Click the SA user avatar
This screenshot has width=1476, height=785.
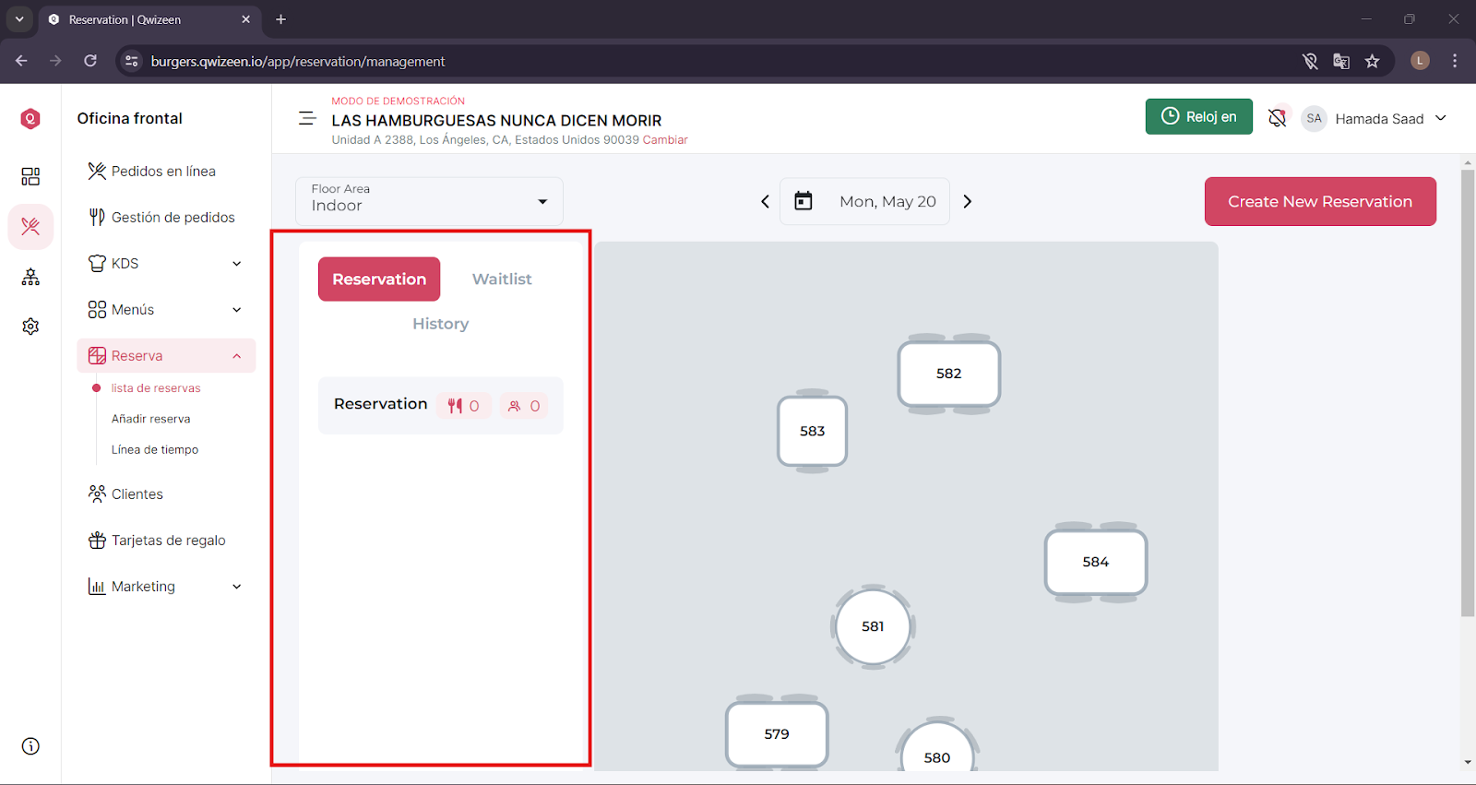[x=1314, y=118]
